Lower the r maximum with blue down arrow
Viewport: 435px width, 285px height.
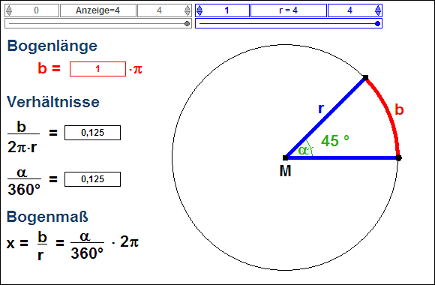[x=378, y=13]
